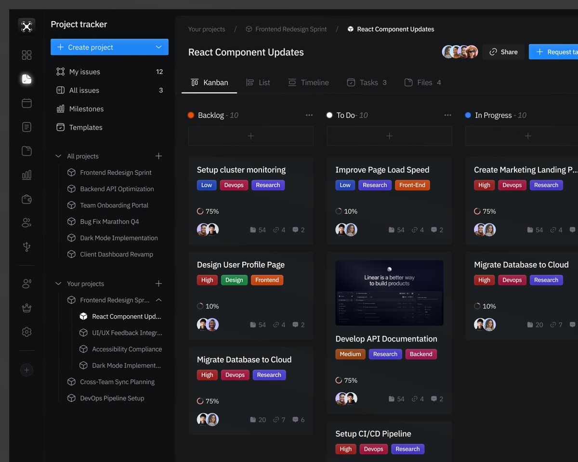This screenshot has height=462, width=578.
Task: Click the Medium priority tag on Develop API Documentation
Action: click(350, 354)
